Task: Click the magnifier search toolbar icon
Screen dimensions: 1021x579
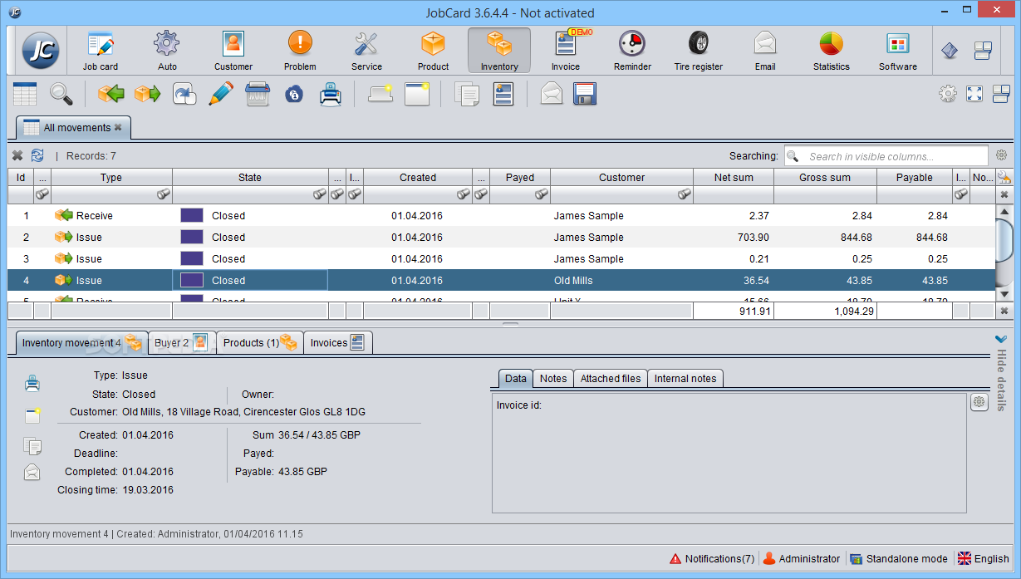Action: (x=61, y=95)
